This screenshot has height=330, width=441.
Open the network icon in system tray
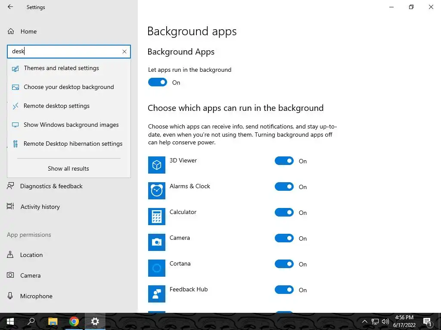pyautogui.click(x=375, y=321)
